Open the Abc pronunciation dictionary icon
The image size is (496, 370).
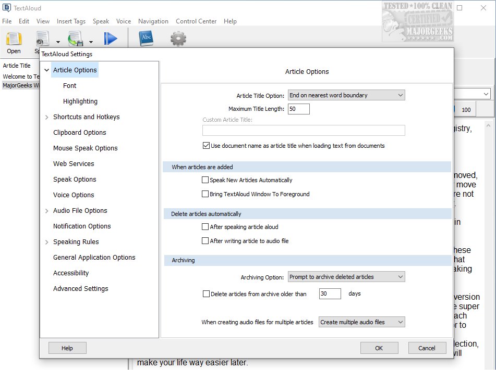[x=146, y=39]
